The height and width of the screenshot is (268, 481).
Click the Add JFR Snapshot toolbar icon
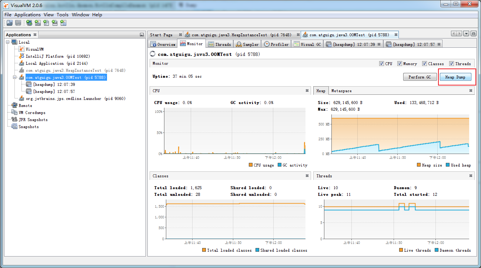tap(54, 23)
